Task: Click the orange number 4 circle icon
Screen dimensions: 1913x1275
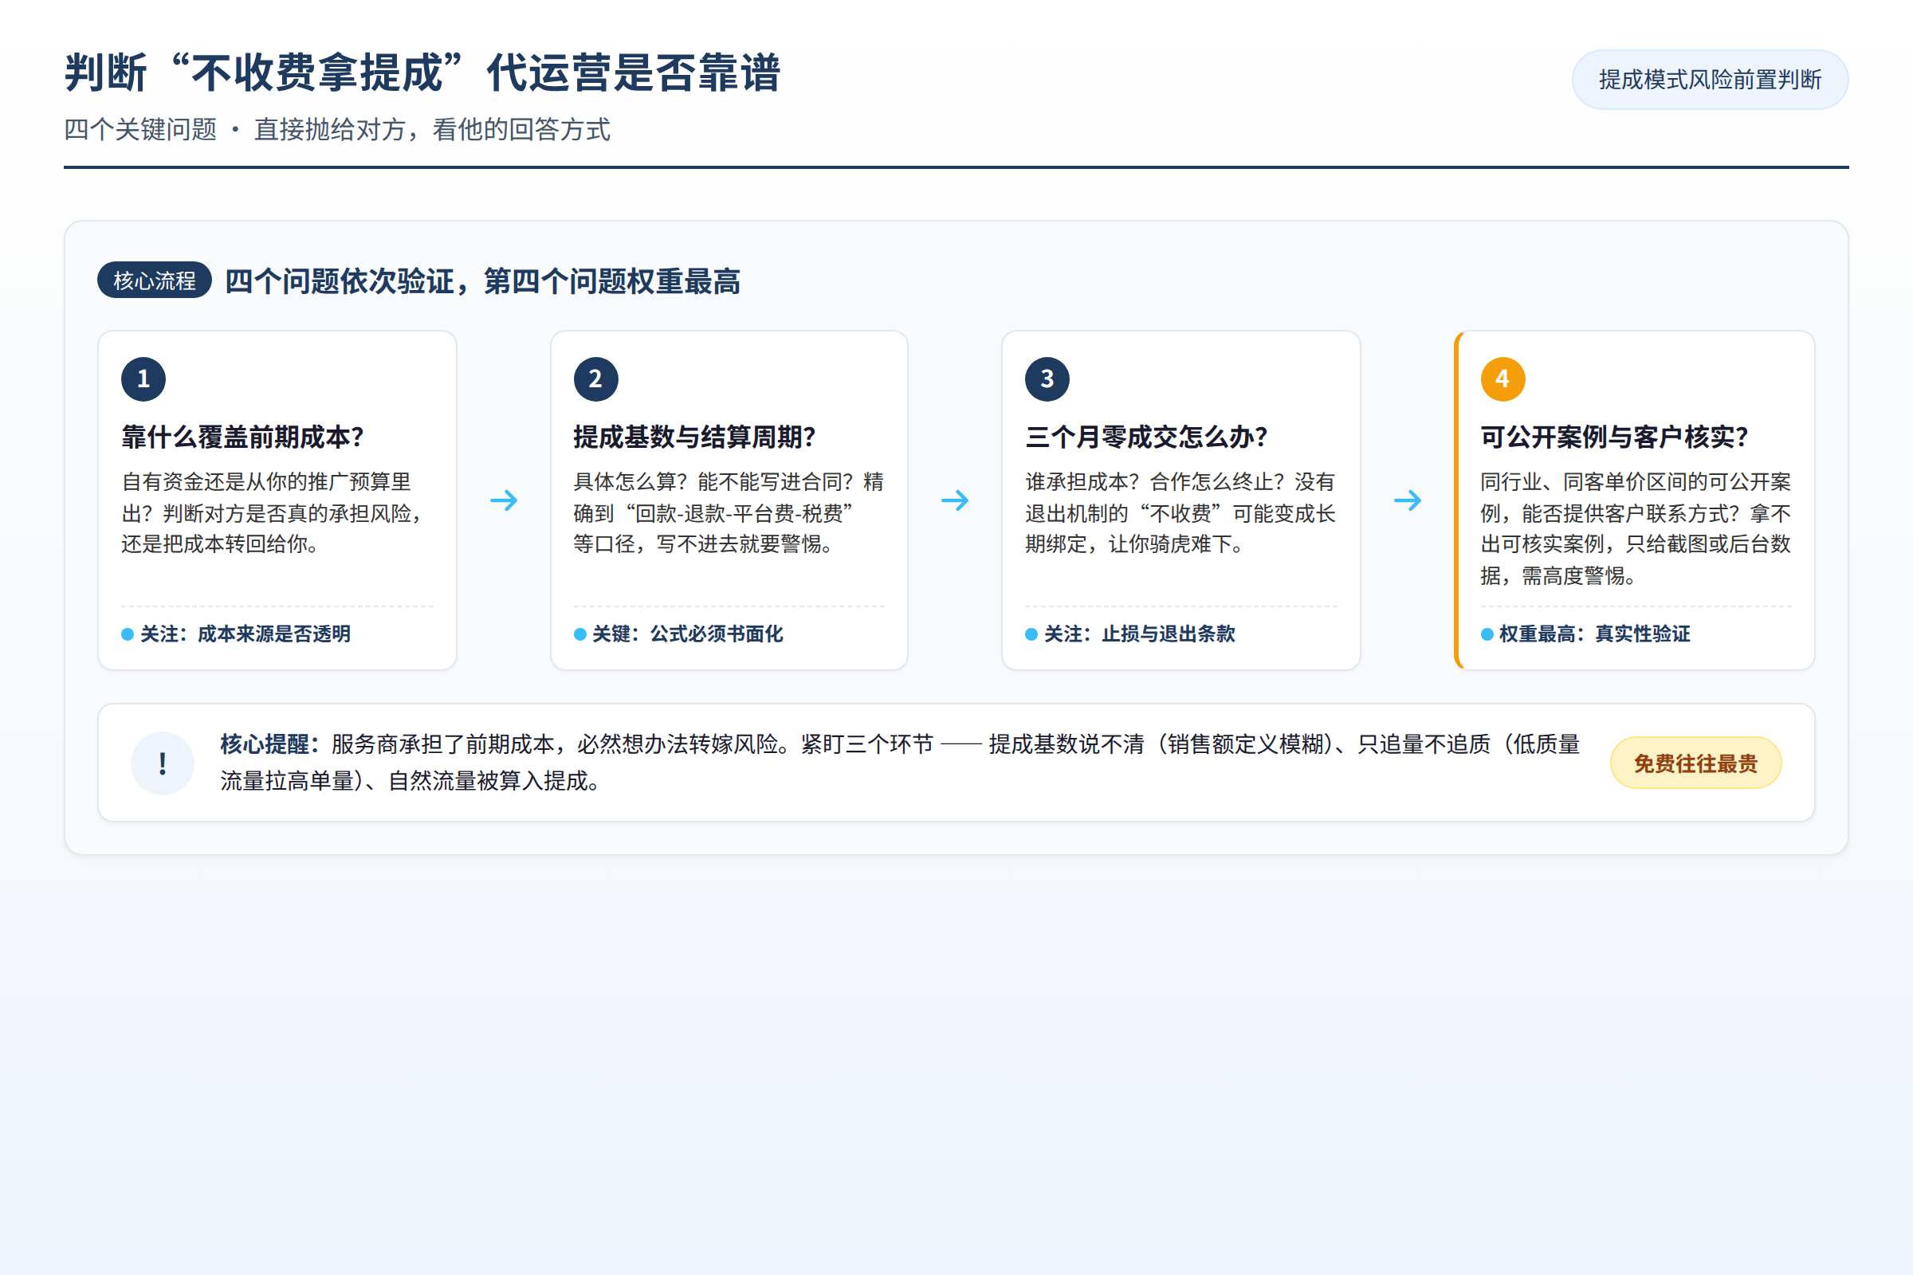Action: click(1503, 379)
